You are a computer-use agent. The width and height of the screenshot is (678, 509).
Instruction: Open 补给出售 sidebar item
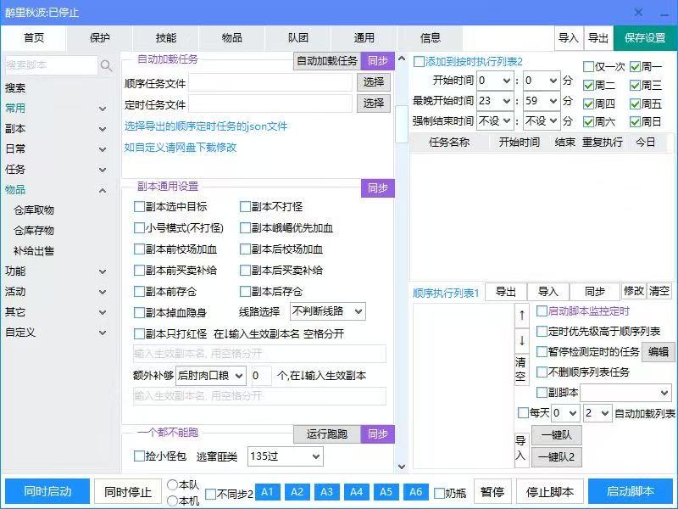(x=34, y=251)
